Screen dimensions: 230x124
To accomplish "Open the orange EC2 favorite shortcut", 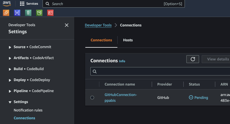I will pyautogui.click(x=6, y=13).
